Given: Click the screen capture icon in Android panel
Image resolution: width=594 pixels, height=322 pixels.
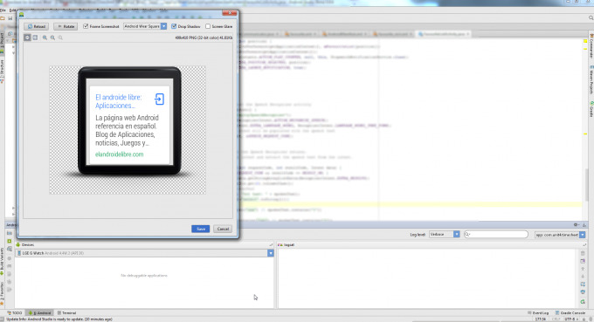Looking at the screenshot, I should (x=10, y=234).
